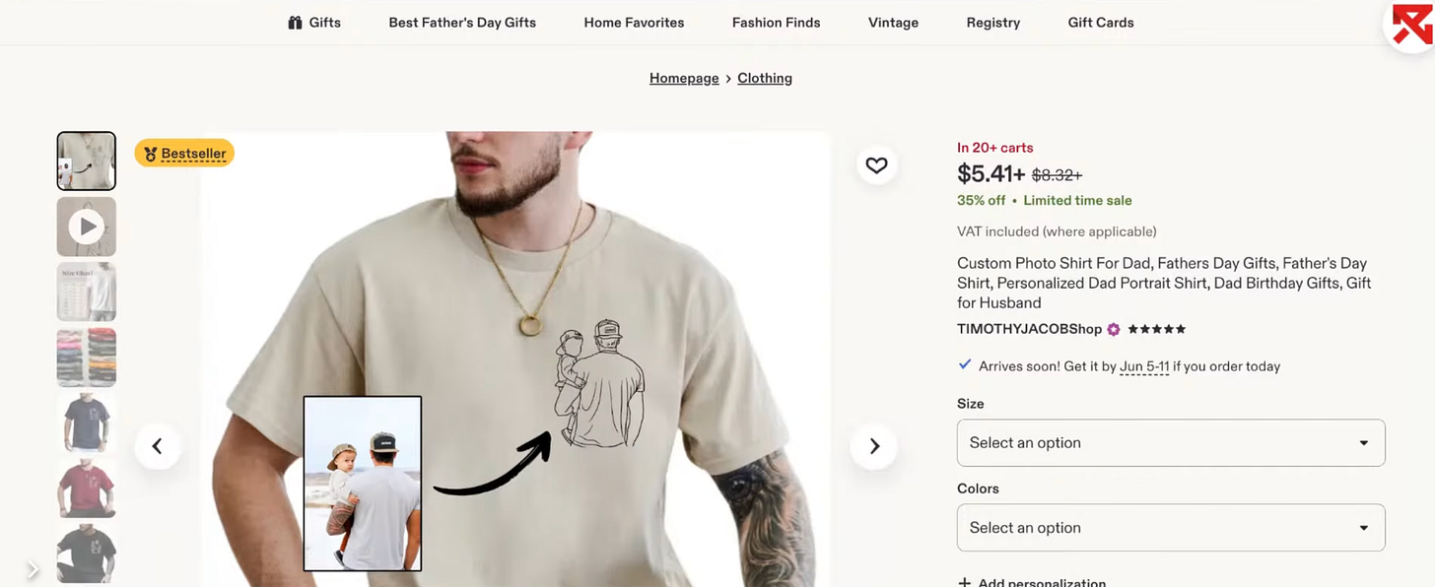Show previous product image arrow
This screenshot has height=587, width=1435.
coord(158,446)
